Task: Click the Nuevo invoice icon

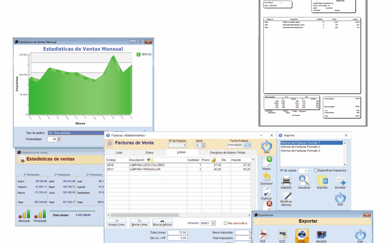Action: tap(267, 161)
